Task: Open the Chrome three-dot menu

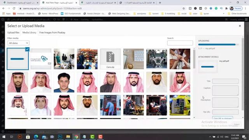Action: (x=245, y=9)
